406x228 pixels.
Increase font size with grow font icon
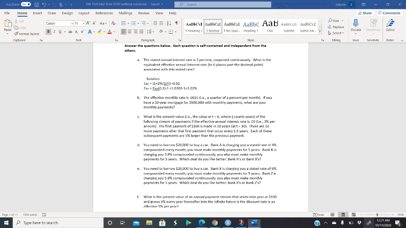(88, 23)
